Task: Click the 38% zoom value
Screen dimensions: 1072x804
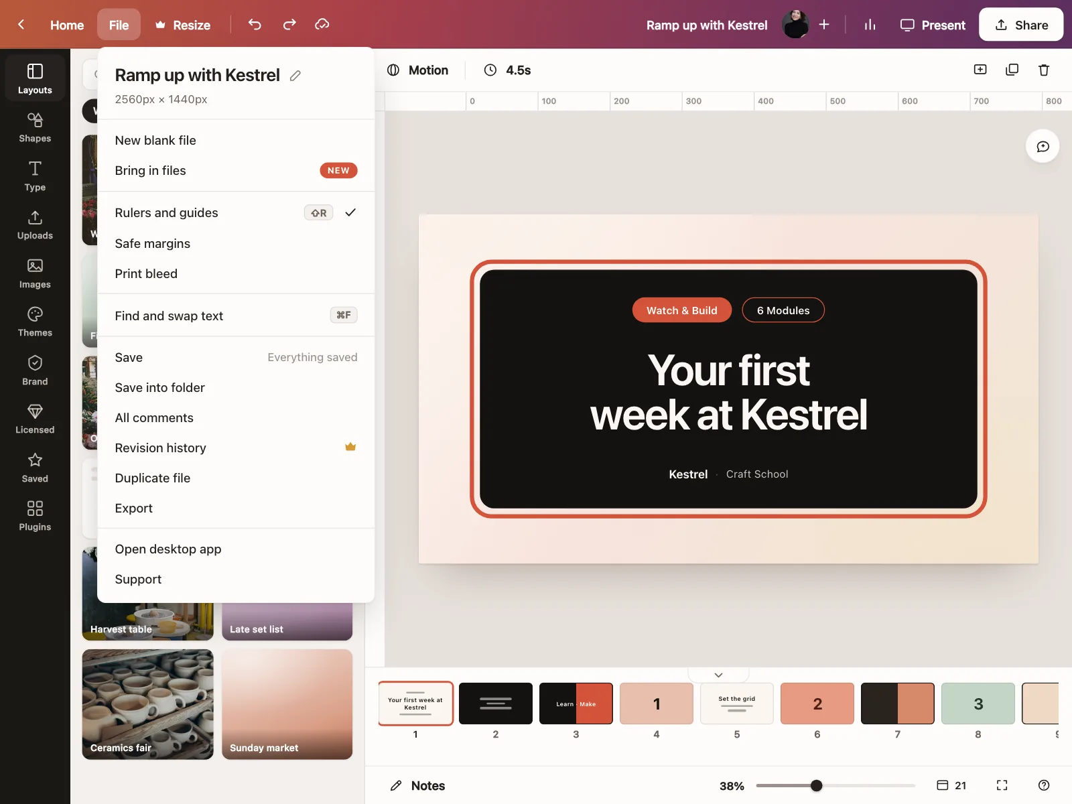Action: tap(732, 786)
